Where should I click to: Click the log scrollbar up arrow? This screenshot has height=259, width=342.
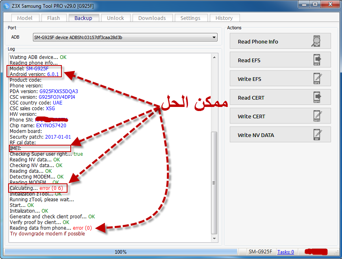(214, 57)
